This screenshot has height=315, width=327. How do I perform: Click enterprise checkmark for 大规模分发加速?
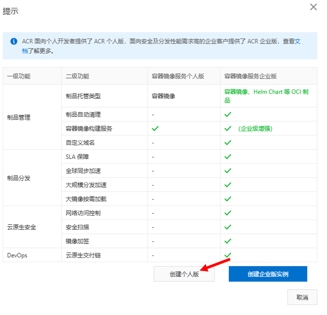click(x=228, y=185)
